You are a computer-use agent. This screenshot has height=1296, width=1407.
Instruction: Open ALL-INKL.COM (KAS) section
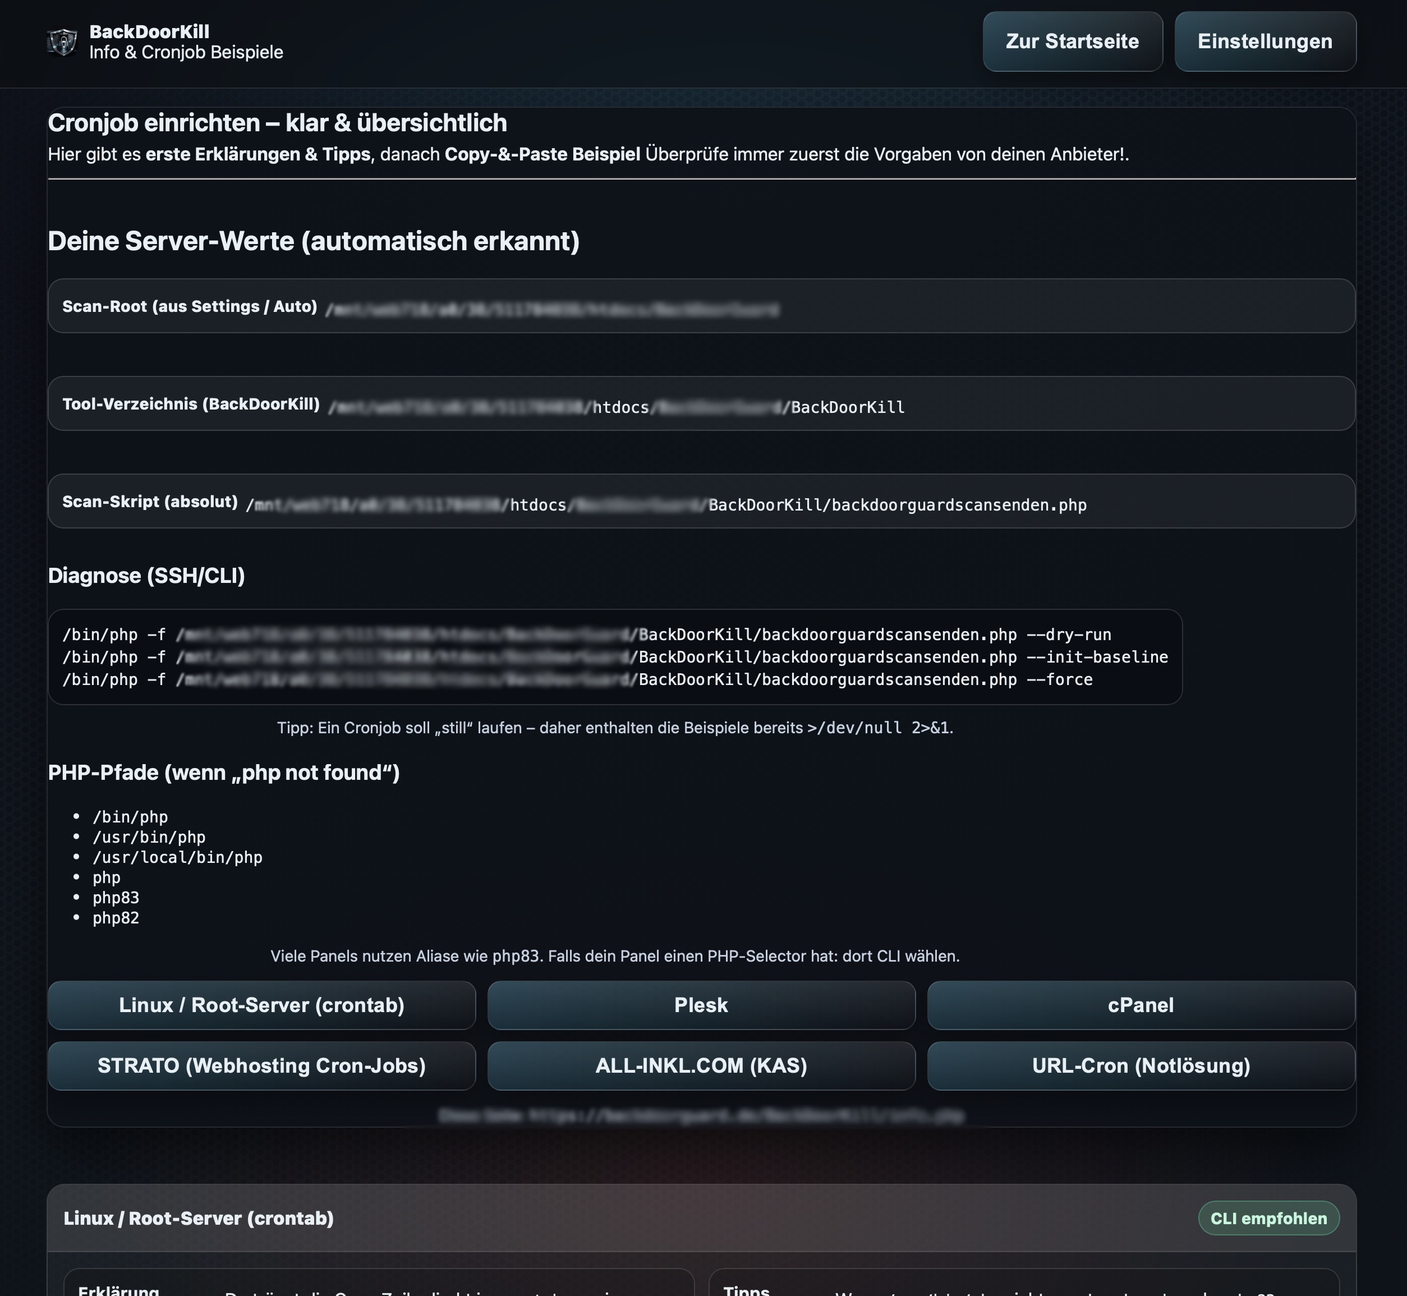pyautogui.click(x=701, y=1065)
